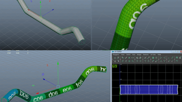This screenshot has width=182, height=102.
Task: Click the pencil-shaped diagonal line toolbar icon
Action: [126, 58]
